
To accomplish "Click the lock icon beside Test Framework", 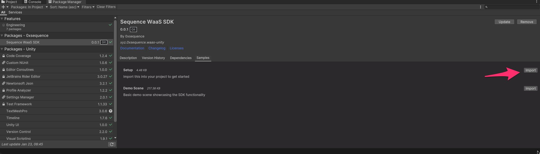I will (x=4, y=104).
